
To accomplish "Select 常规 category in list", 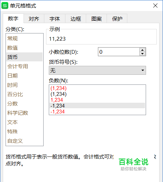I will click(24, 38).
